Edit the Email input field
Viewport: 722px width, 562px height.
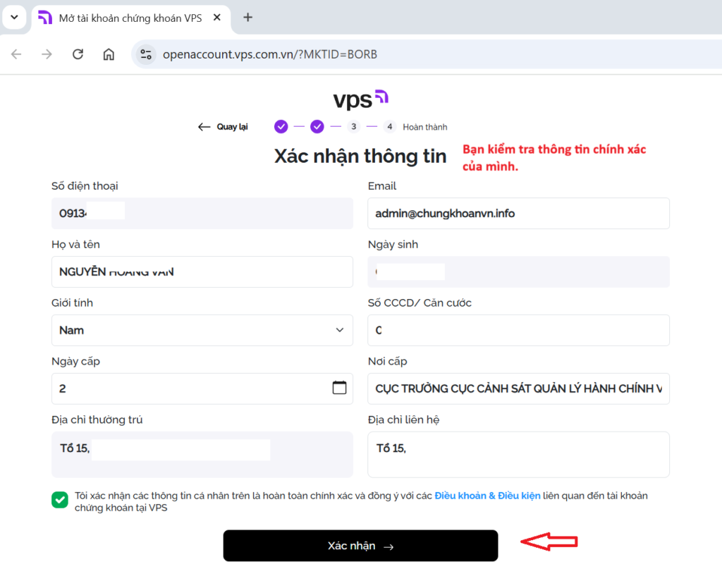point(518,213)
